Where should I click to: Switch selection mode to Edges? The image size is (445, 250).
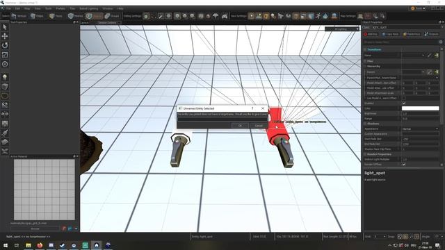coord(37,16)
